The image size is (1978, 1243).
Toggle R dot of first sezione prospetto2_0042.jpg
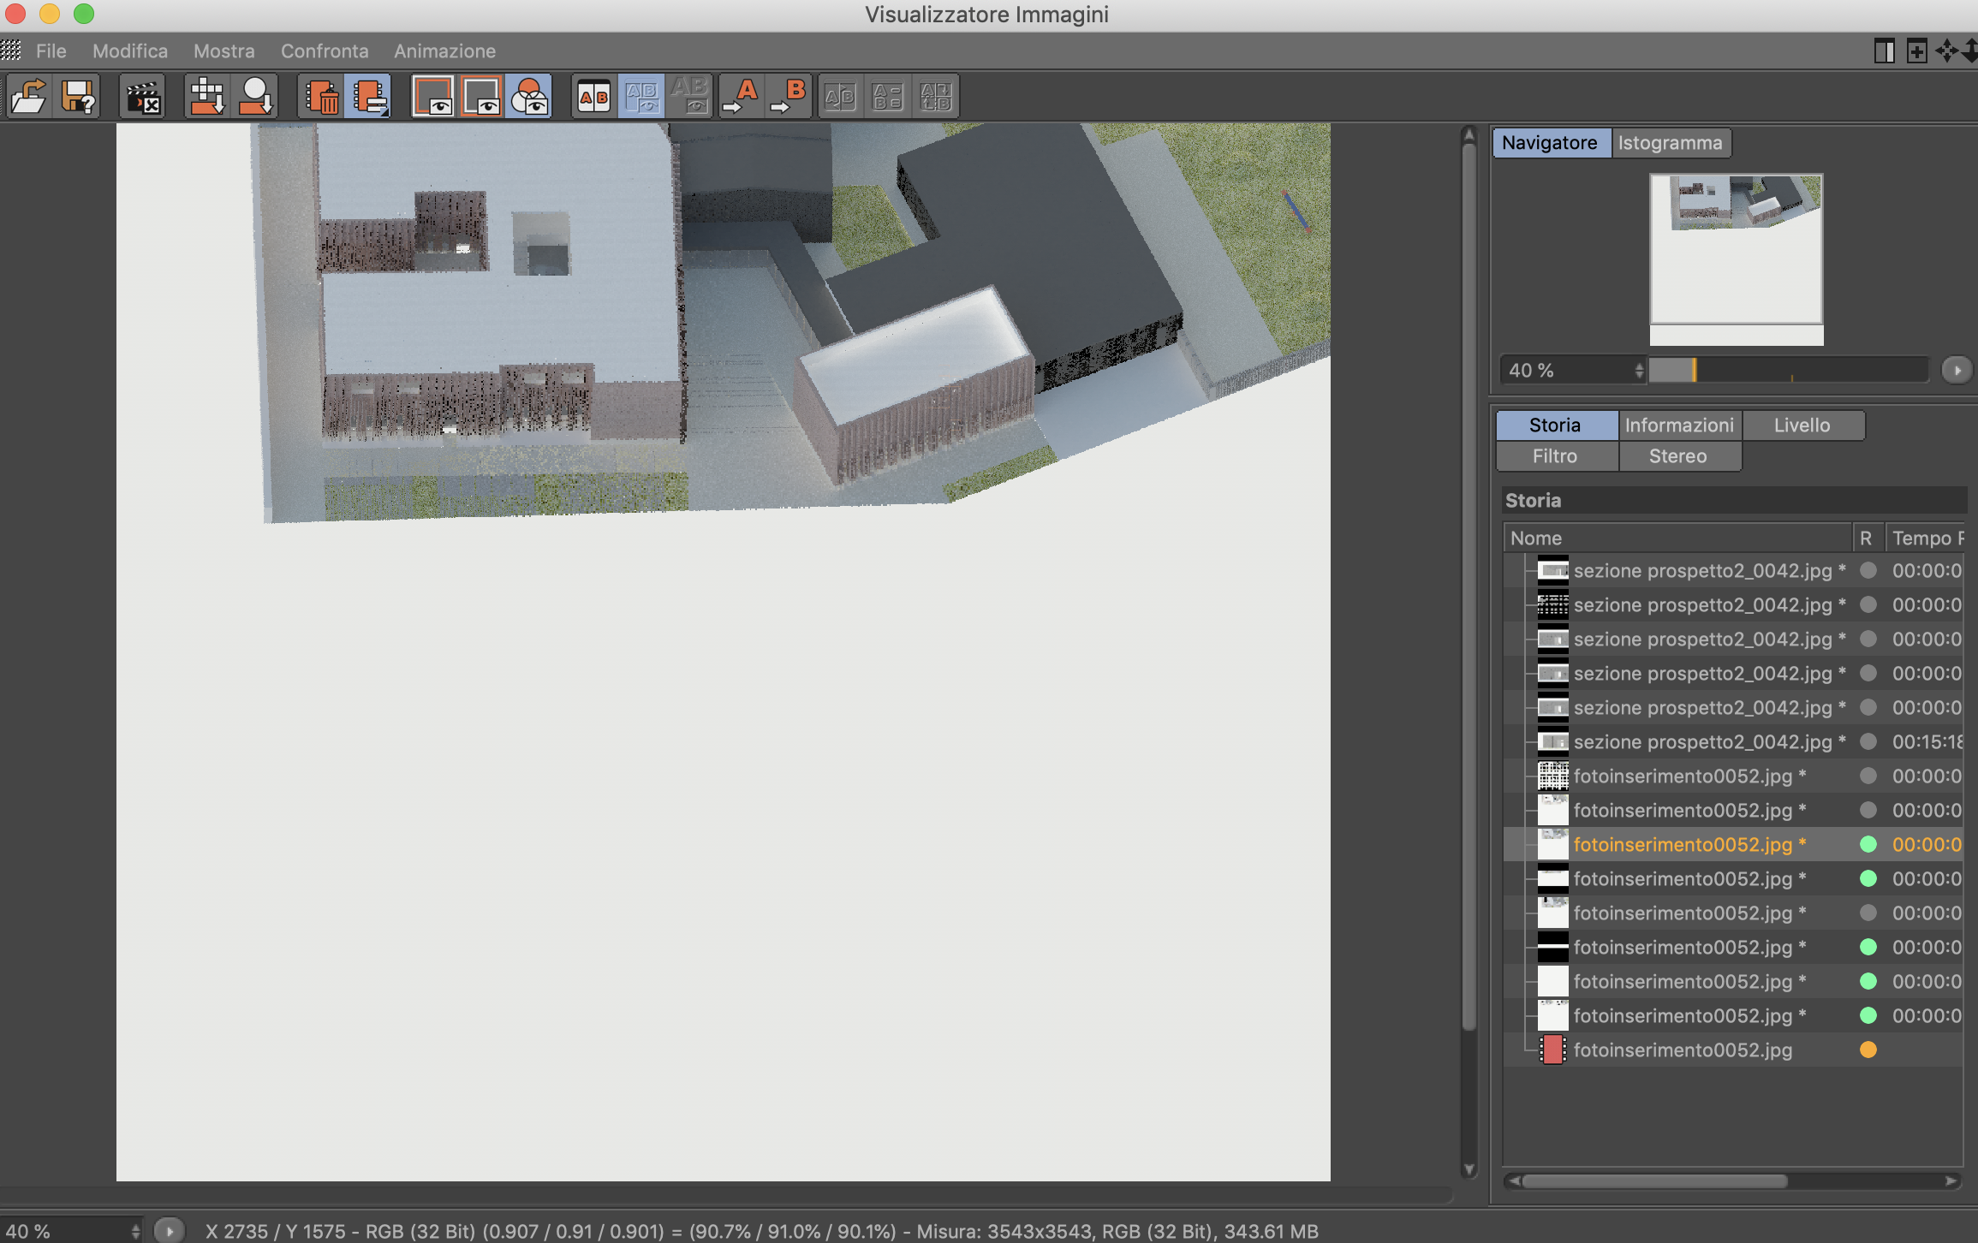(x=1868, y=570)
